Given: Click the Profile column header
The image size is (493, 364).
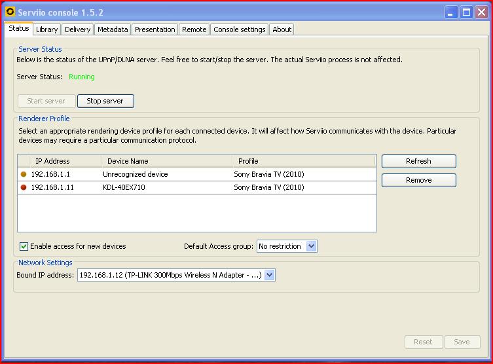Looking at the screenshot, I should [x=304, y=161].
